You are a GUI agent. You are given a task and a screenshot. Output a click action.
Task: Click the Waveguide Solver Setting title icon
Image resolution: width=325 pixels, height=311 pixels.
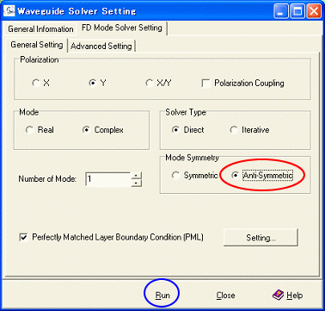click(x=9, y=10)
